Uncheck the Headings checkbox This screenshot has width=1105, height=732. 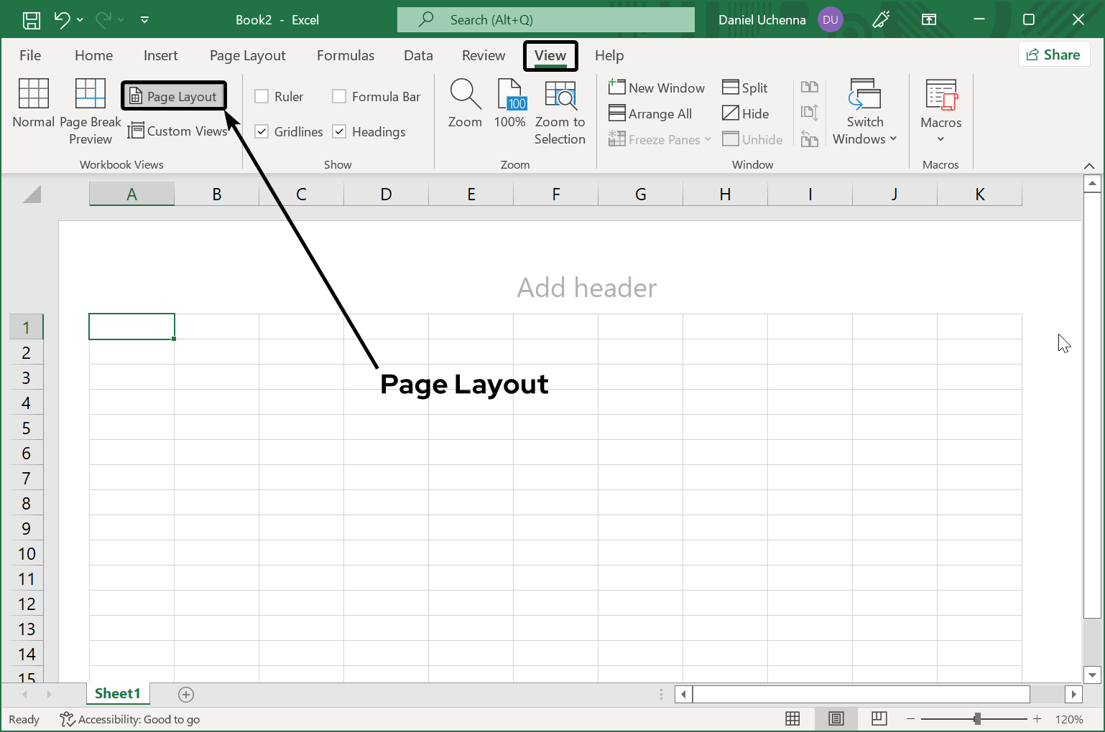(338, 131)
